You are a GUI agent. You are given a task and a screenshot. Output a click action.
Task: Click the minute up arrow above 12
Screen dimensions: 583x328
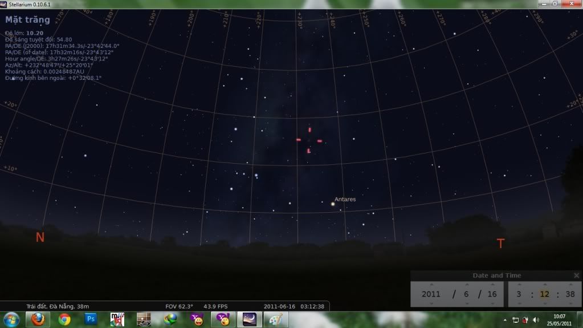click(544, 284)
